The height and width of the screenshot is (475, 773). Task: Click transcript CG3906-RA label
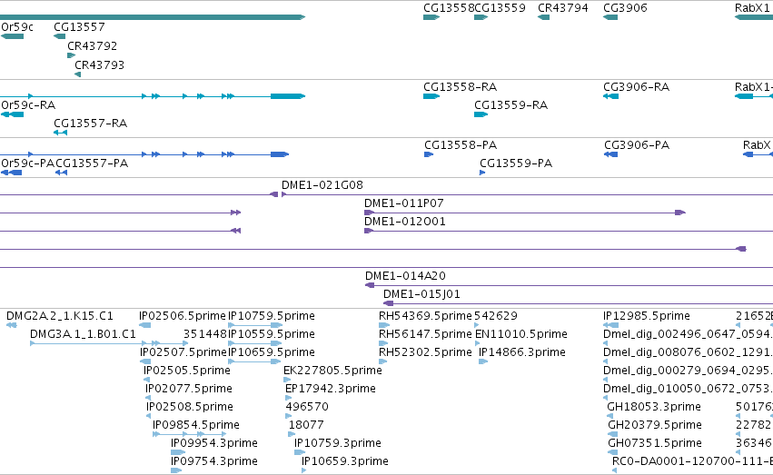[637, 87]
